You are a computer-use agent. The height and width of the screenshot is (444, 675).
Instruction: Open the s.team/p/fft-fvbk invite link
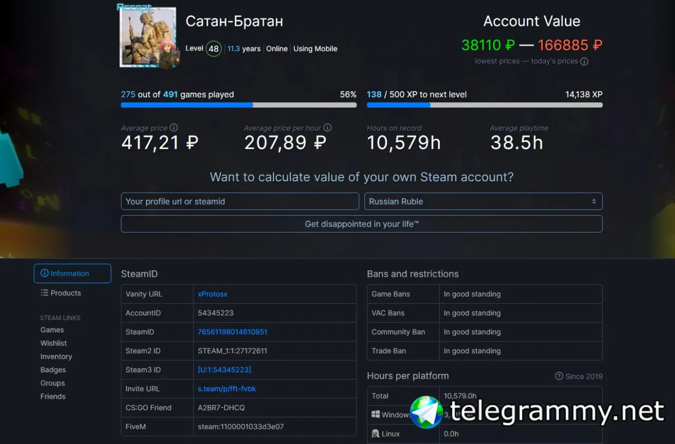click(x=227, y=389)
